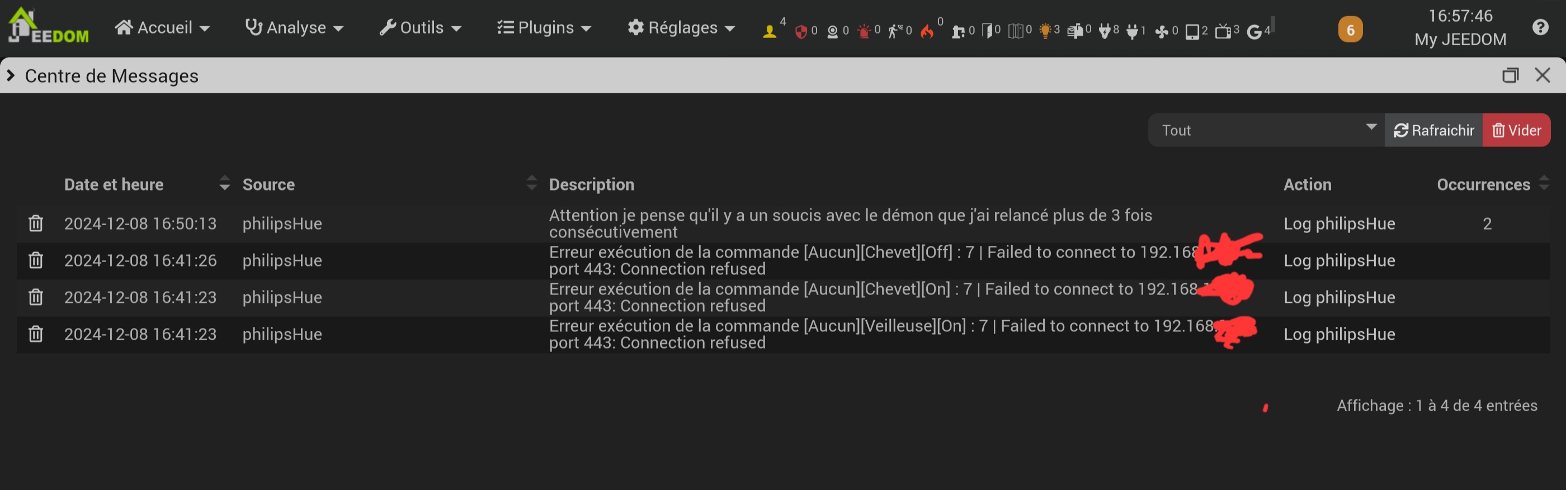Open the Tout filter dropdown

point(1266,130)
